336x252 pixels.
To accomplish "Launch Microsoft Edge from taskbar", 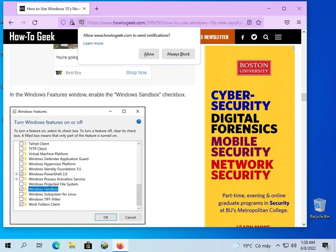I will tap(56, 245).
